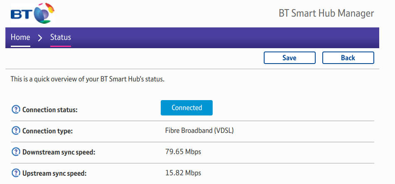Go to the Home breadcrumb
This screenshot has height=184, width=395.
coord(20,37)
